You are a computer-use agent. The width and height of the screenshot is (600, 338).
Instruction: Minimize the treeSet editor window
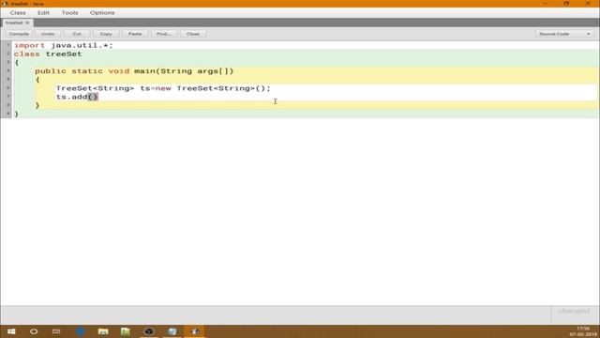coord(545,4)
